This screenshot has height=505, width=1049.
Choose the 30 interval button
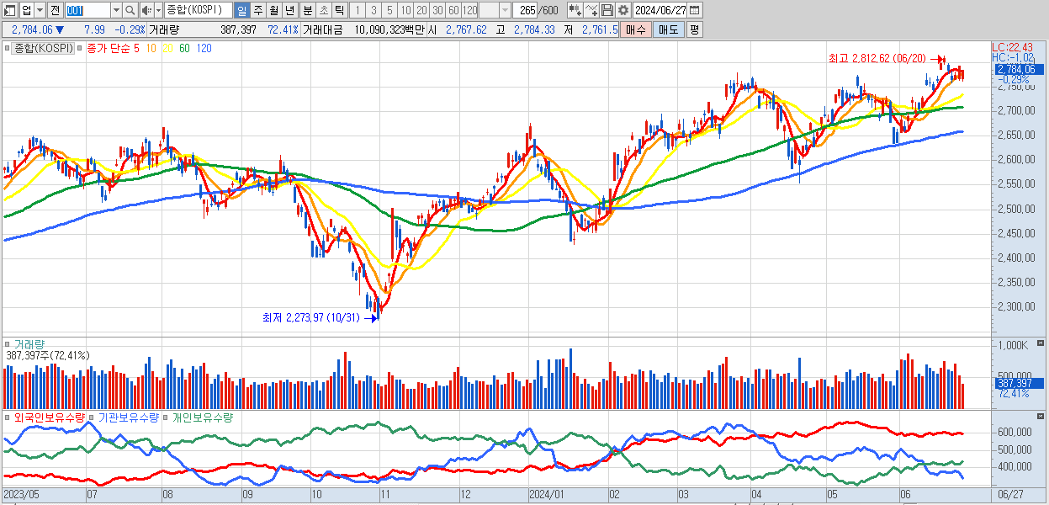coord(437,10)
